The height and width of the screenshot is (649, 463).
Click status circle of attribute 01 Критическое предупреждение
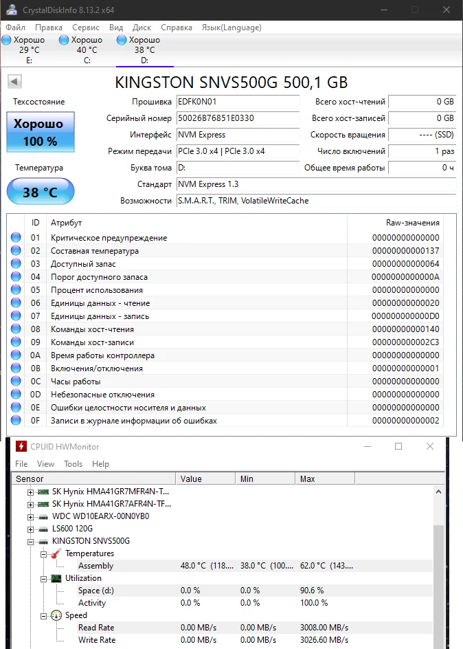pos(16,237)
